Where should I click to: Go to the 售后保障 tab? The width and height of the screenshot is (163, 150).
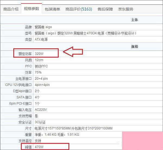pos(105,9)
